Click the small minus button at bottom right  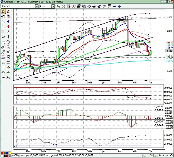coord(167,156)
